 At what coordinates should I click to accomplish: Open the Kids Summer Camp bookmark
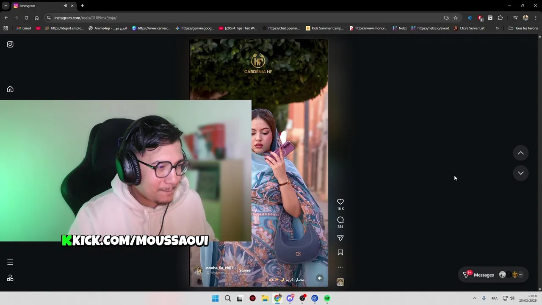coord(325,28)
